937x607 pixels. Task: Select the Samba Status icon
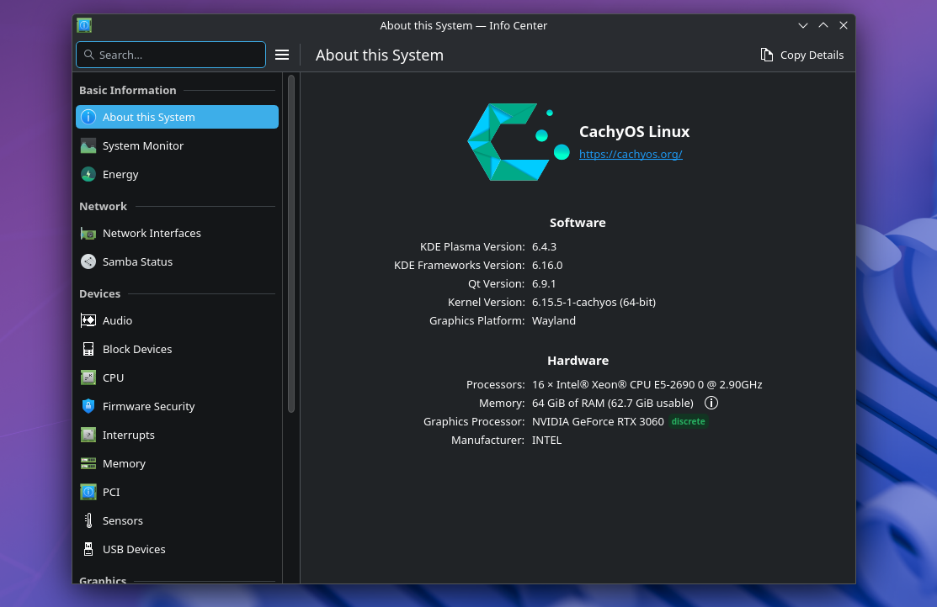88,262
